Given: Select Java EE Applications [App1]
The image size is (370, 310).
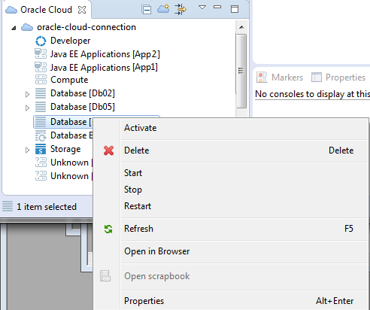Looking at the screenshot, I should coord(104,68).
